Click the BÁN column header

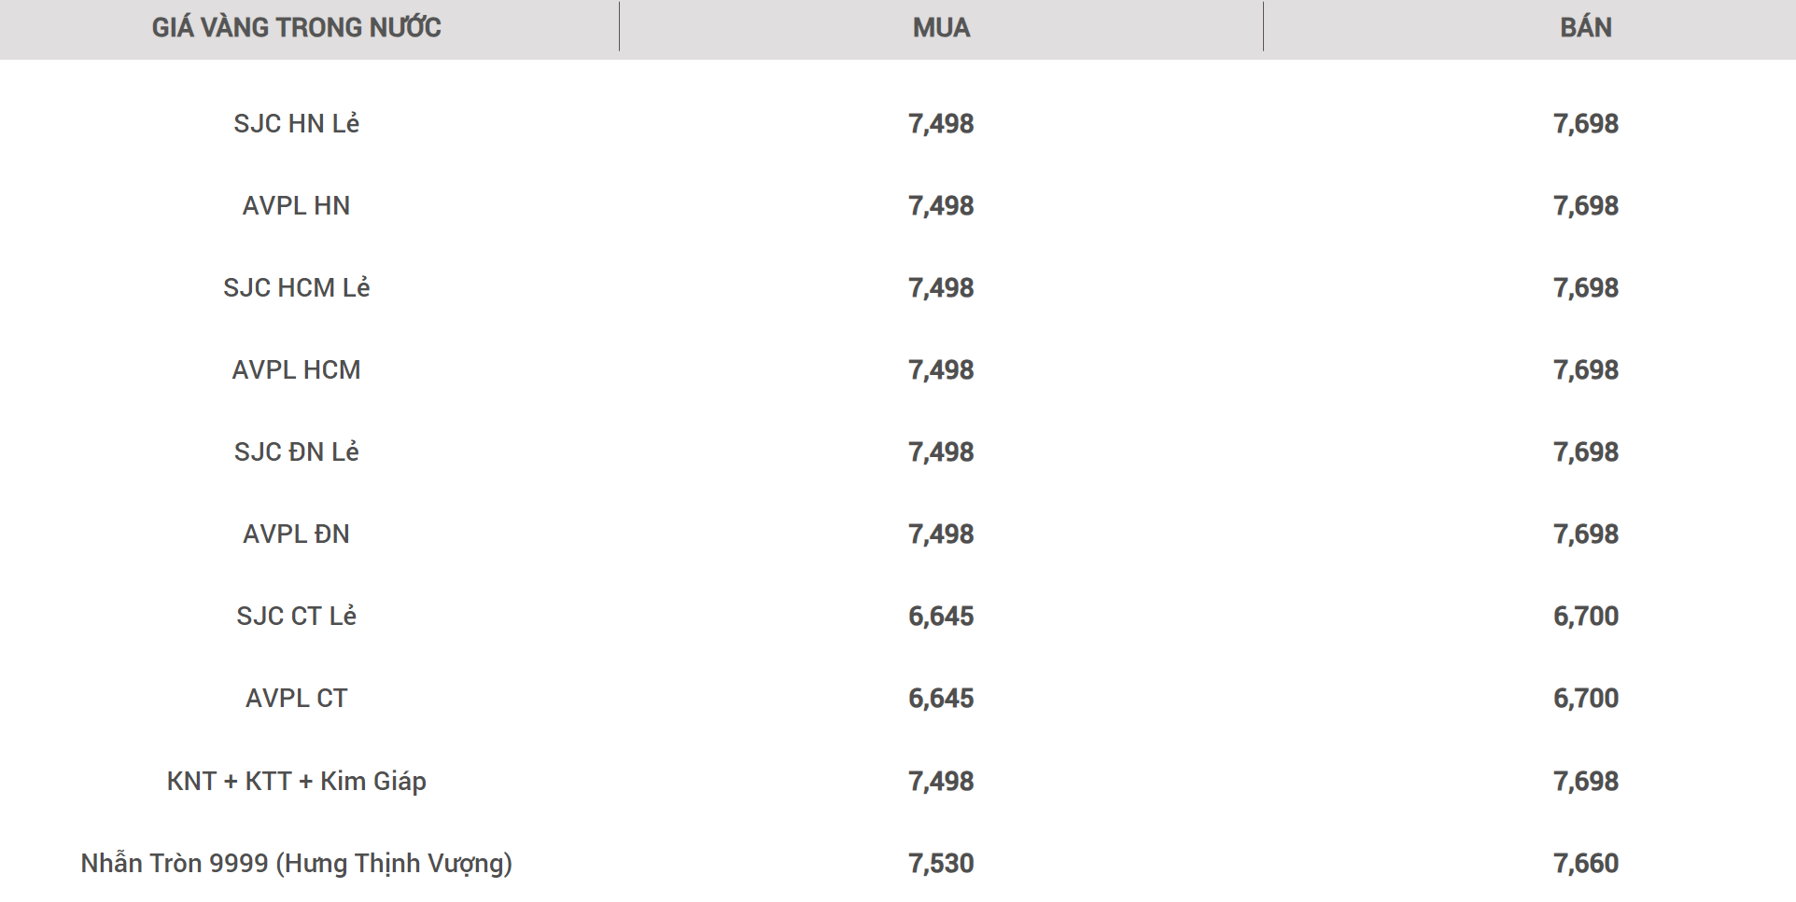coord(1586,28)
